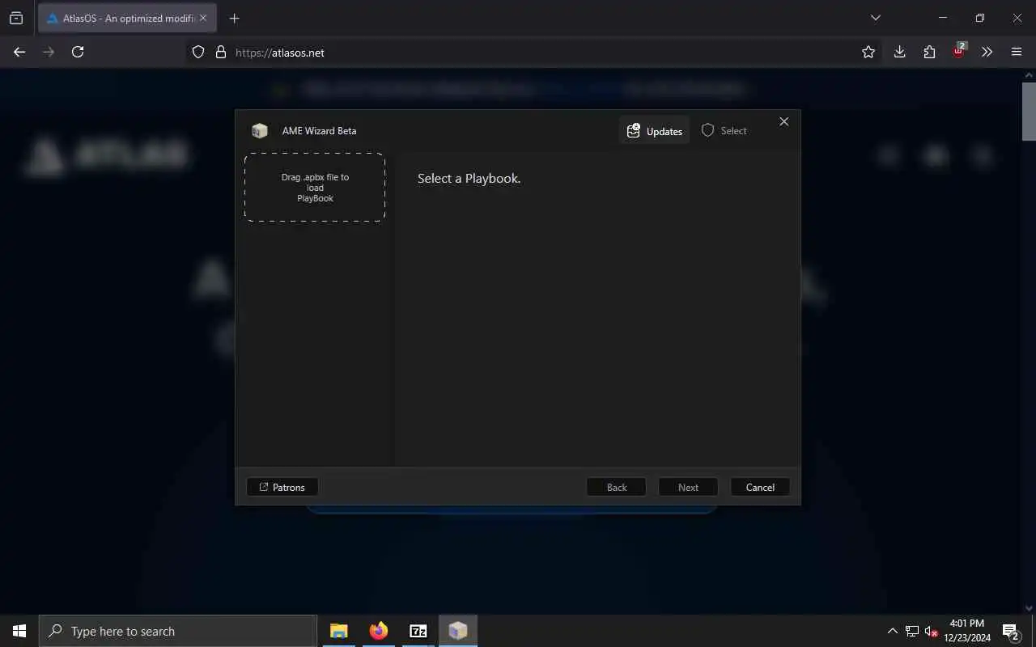Click the muted volume tray icon
The width and height of the screenshot is (1036, 647).
(x=931, y=632)
